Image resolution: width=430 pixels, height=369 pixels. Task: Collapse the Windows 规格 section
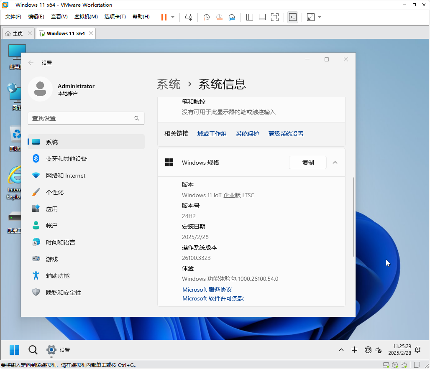335,163
